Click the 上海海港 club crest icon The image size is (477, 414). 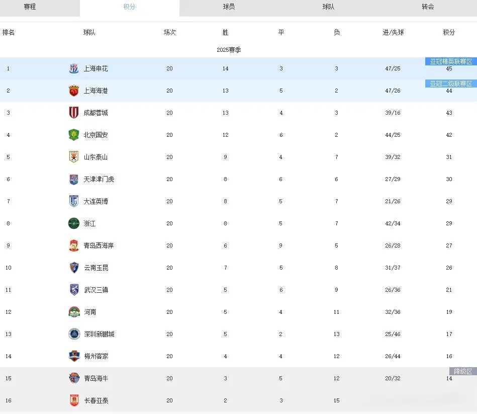coord(74,91)
